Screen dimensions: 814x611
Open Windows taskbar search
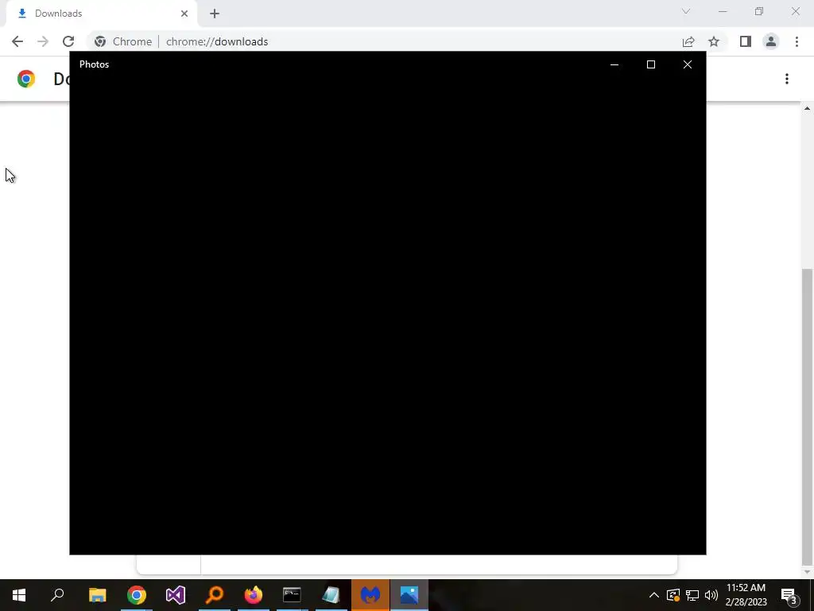click(x=57, y=595)
